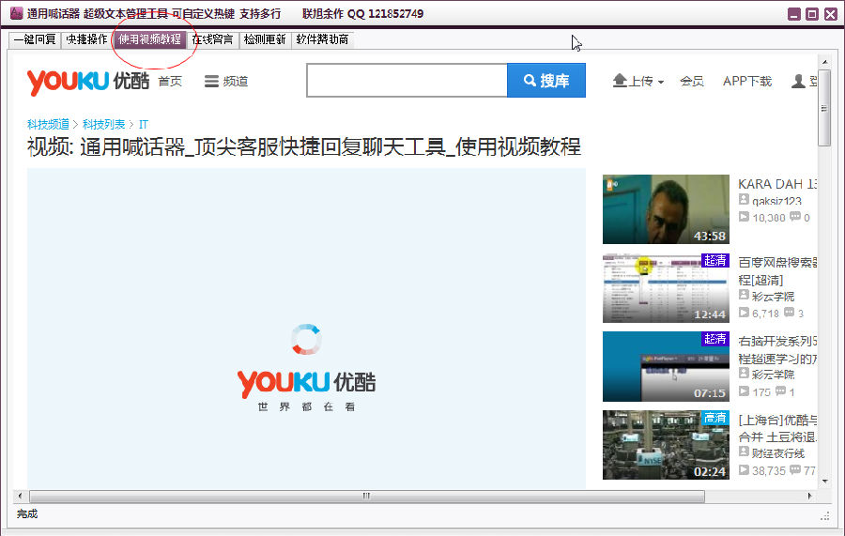The height and width of the screenshot is (536, 845).
Task: Click the 38,735 play count text
Action: pyautogui.click(x=768, y=471)
